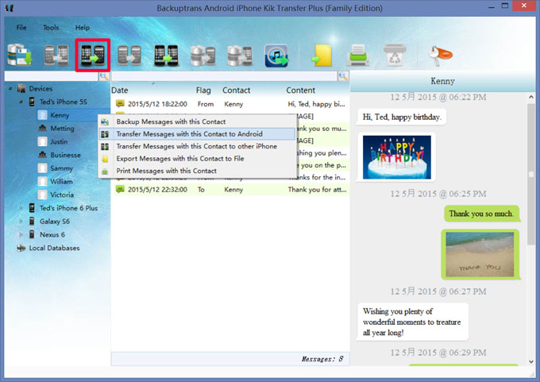Image resolution: width=540 pixels, height=382 pixels.
Task: Click the green bubble icon on the 22:32:00 row
Action: (x=120, y=189)
